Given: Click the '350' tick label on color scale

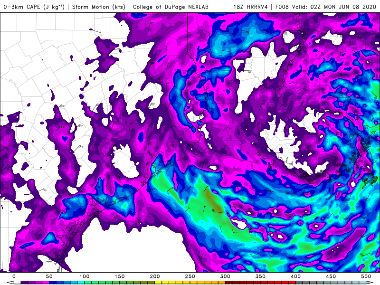Looking at the screenshot, I should click(260, 276).
